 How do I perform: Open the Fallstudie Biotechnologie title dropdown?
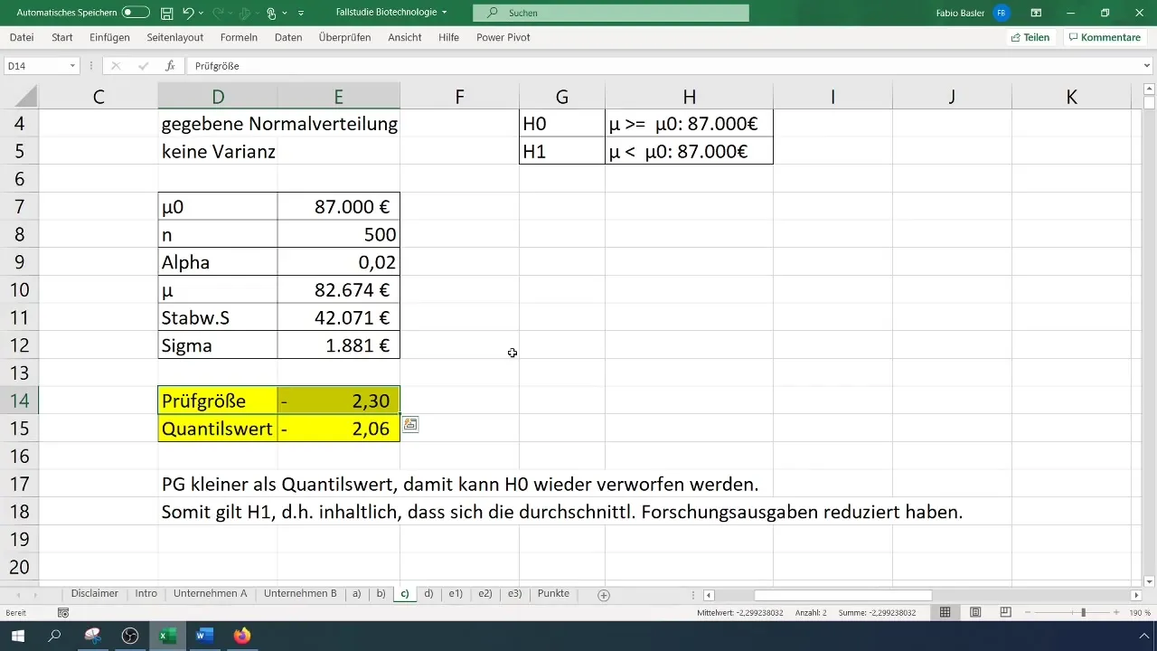[443, 13]
